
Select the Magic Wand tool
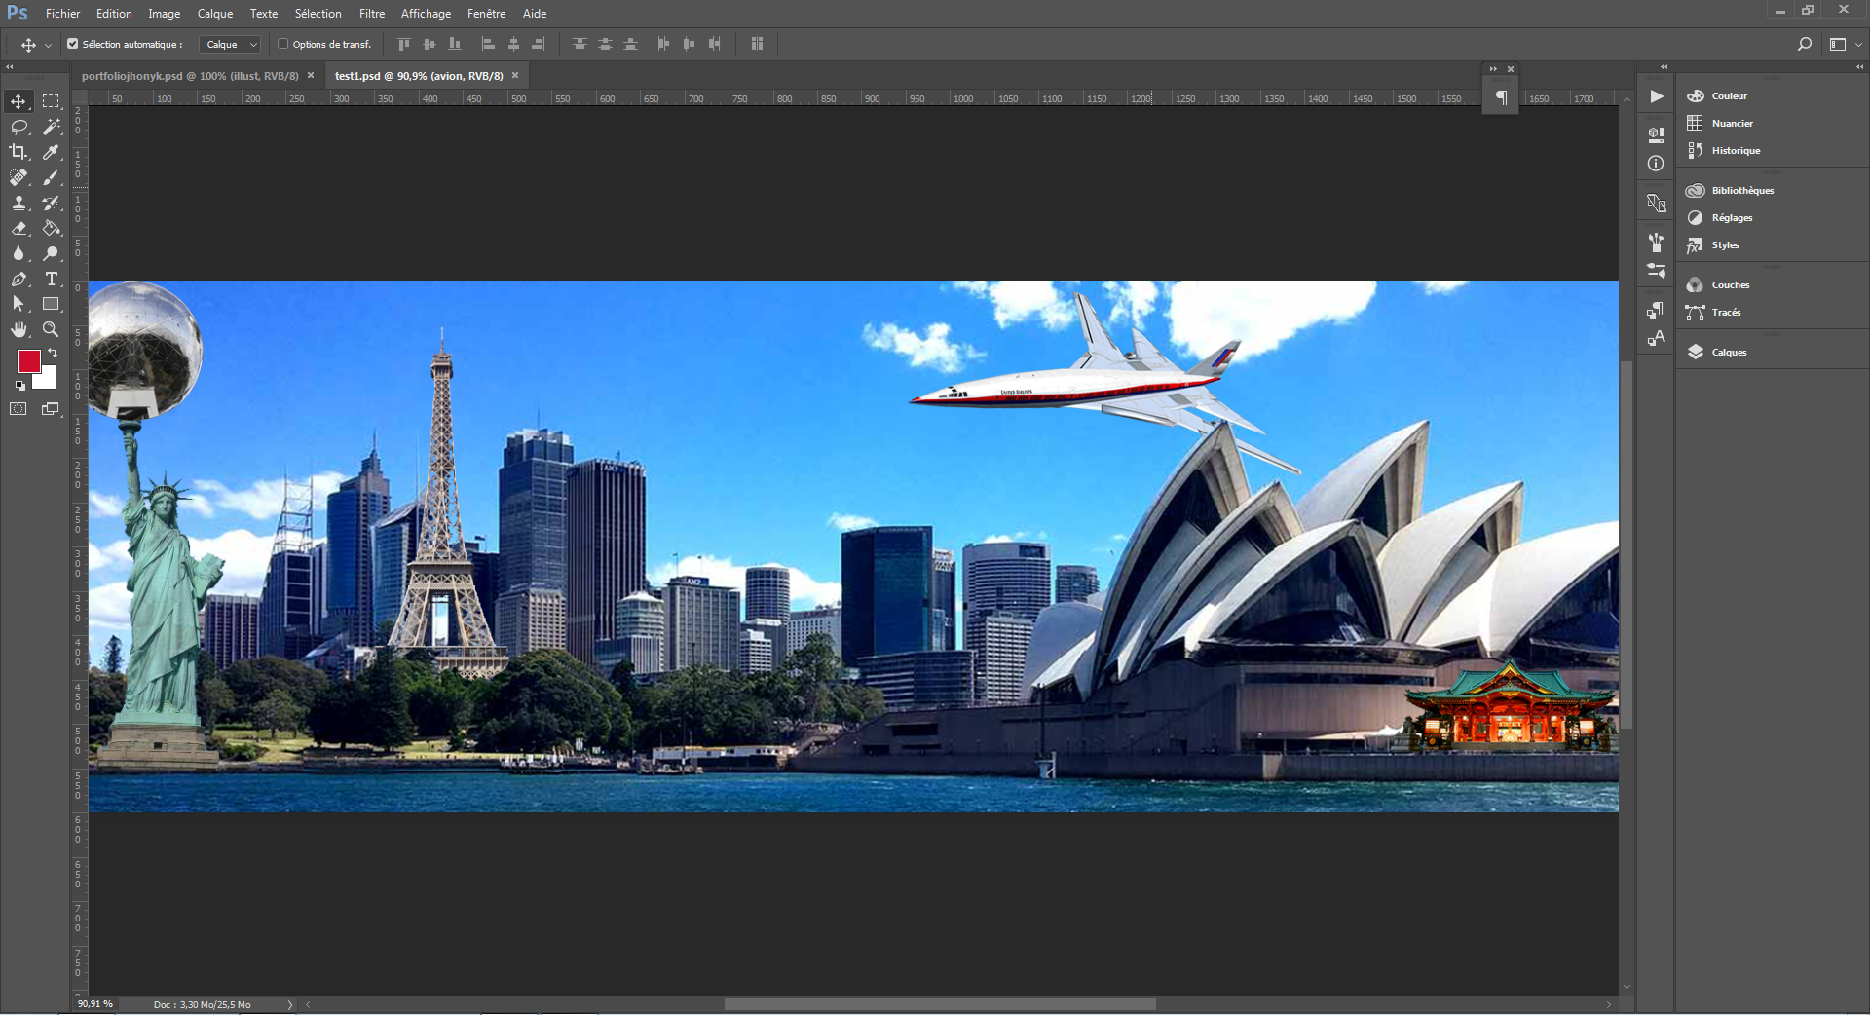coord(51,127)
